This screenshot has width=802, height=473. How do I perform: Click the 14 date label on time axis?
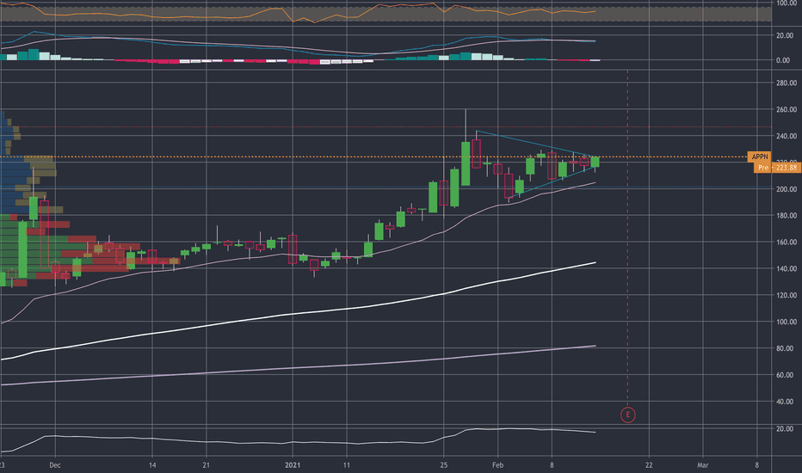coord(152,465)
